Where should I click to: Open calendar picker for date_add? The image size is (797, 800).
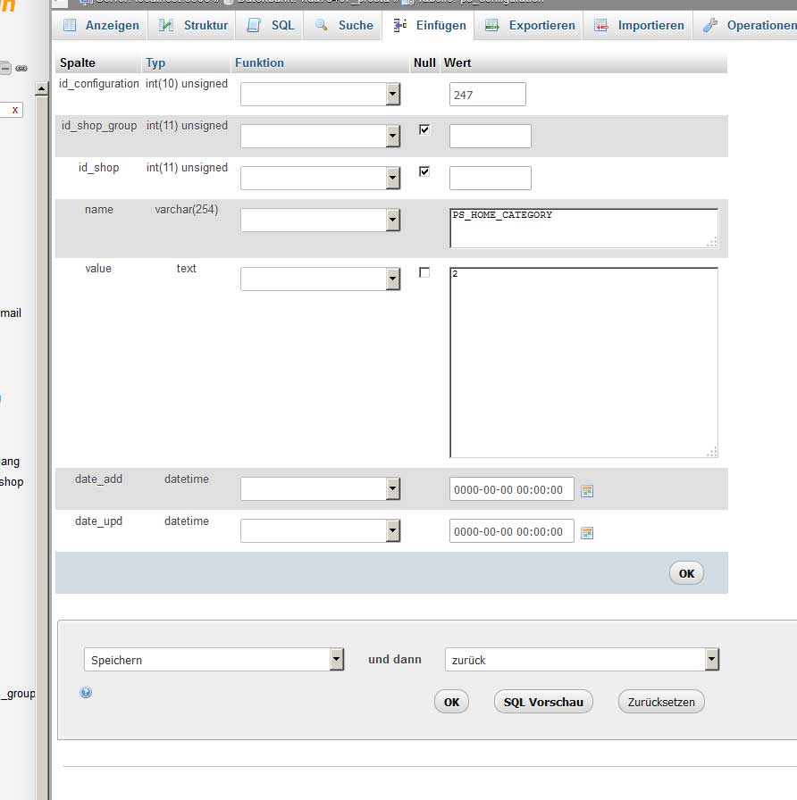(x=587, y=491)
